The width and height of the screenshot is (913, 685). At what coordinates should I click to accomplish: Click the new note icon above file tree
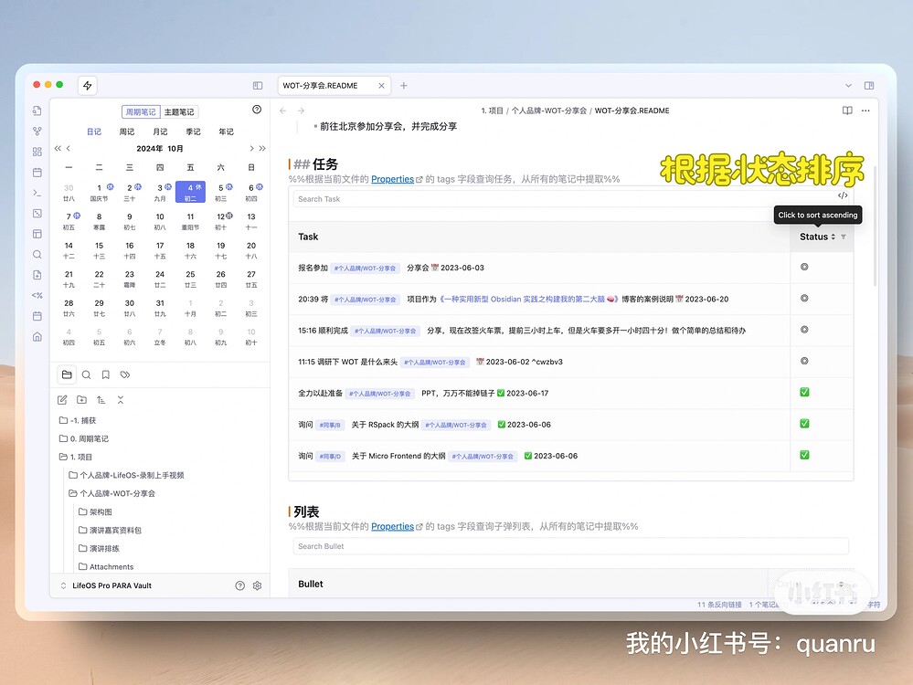pos(63,399)
